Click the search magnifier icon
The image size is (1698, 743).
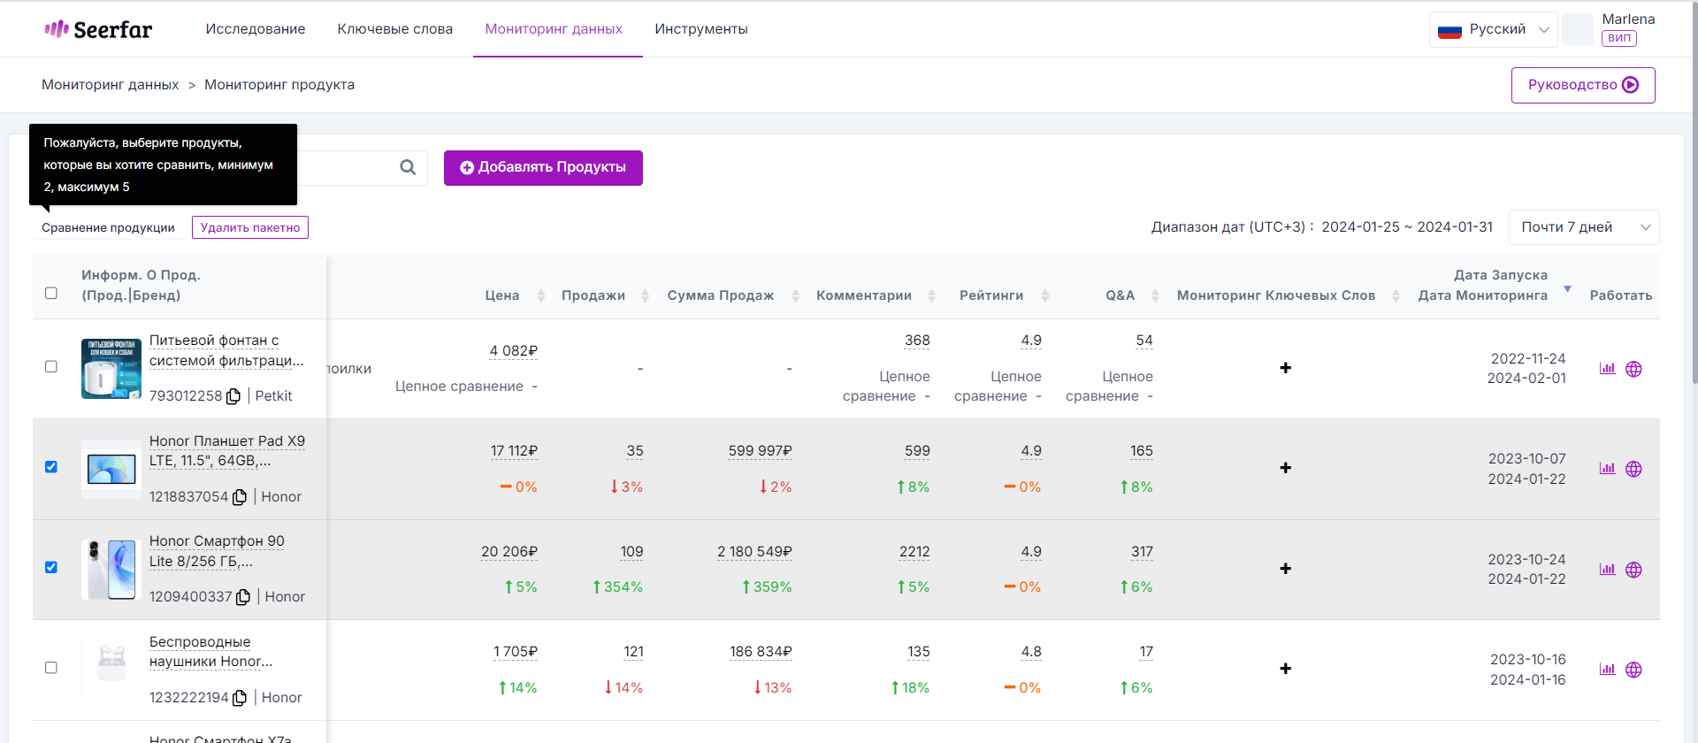408,167
